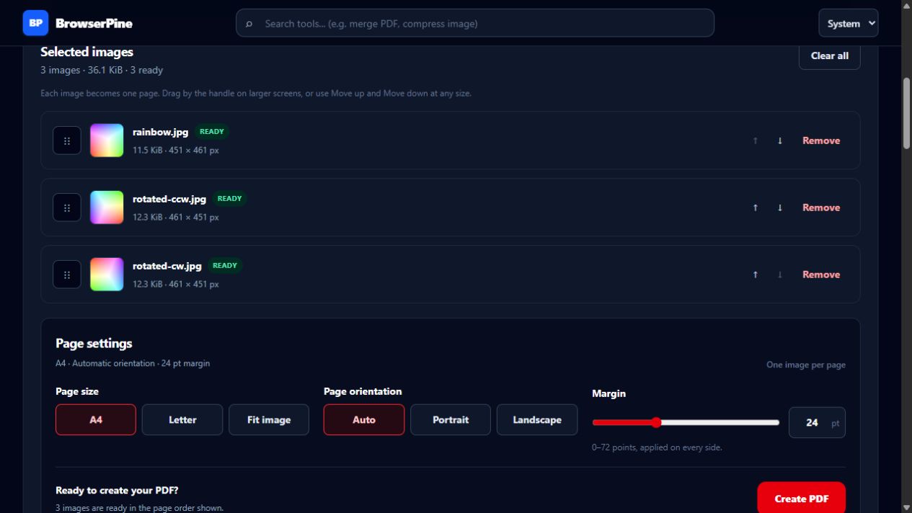Click the rotated-ccw.jpg thumbnail

[107, 208]
